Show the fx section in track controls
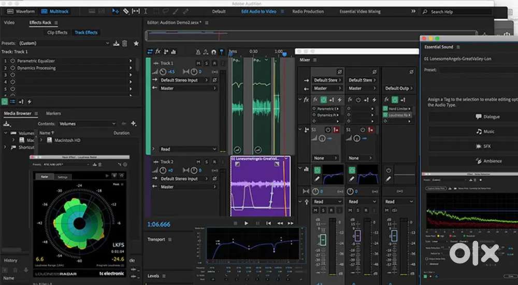This screenshot has height=285, width=518. click(158, 52)
